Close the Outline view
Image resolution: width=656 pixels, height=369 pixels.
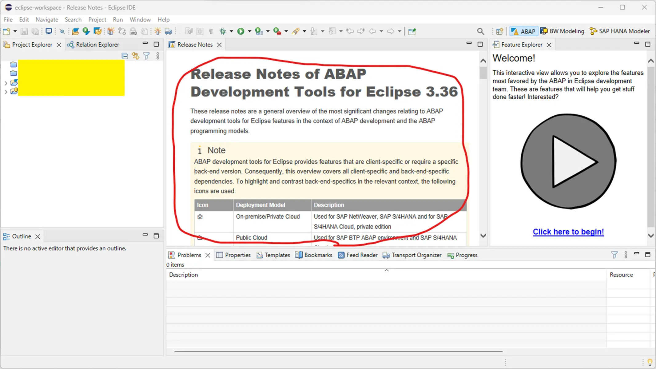[38, 236]
